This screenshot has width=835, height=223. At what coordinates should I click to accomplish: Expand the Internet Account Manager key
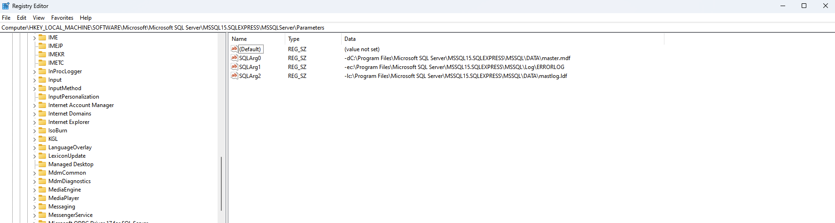pyautogui.click(x=34, y=105)
